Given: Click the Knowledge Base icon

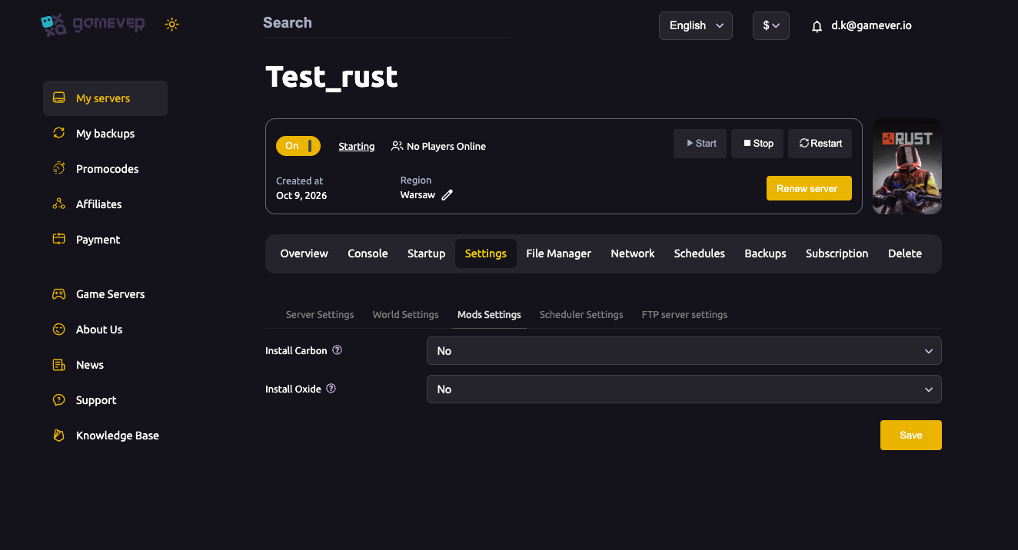Looking at the screenshot, I should pyautogui.click(x=58, y=436).
